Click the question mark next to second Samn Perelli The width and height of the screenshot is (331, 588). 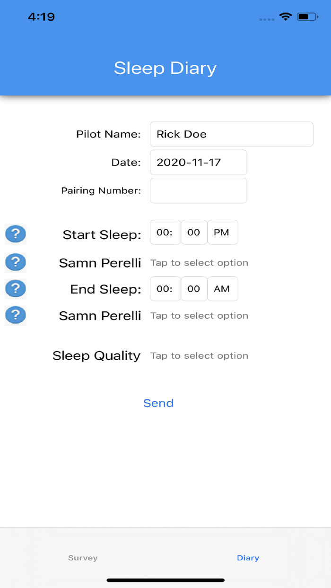click(x=15, y=315)
